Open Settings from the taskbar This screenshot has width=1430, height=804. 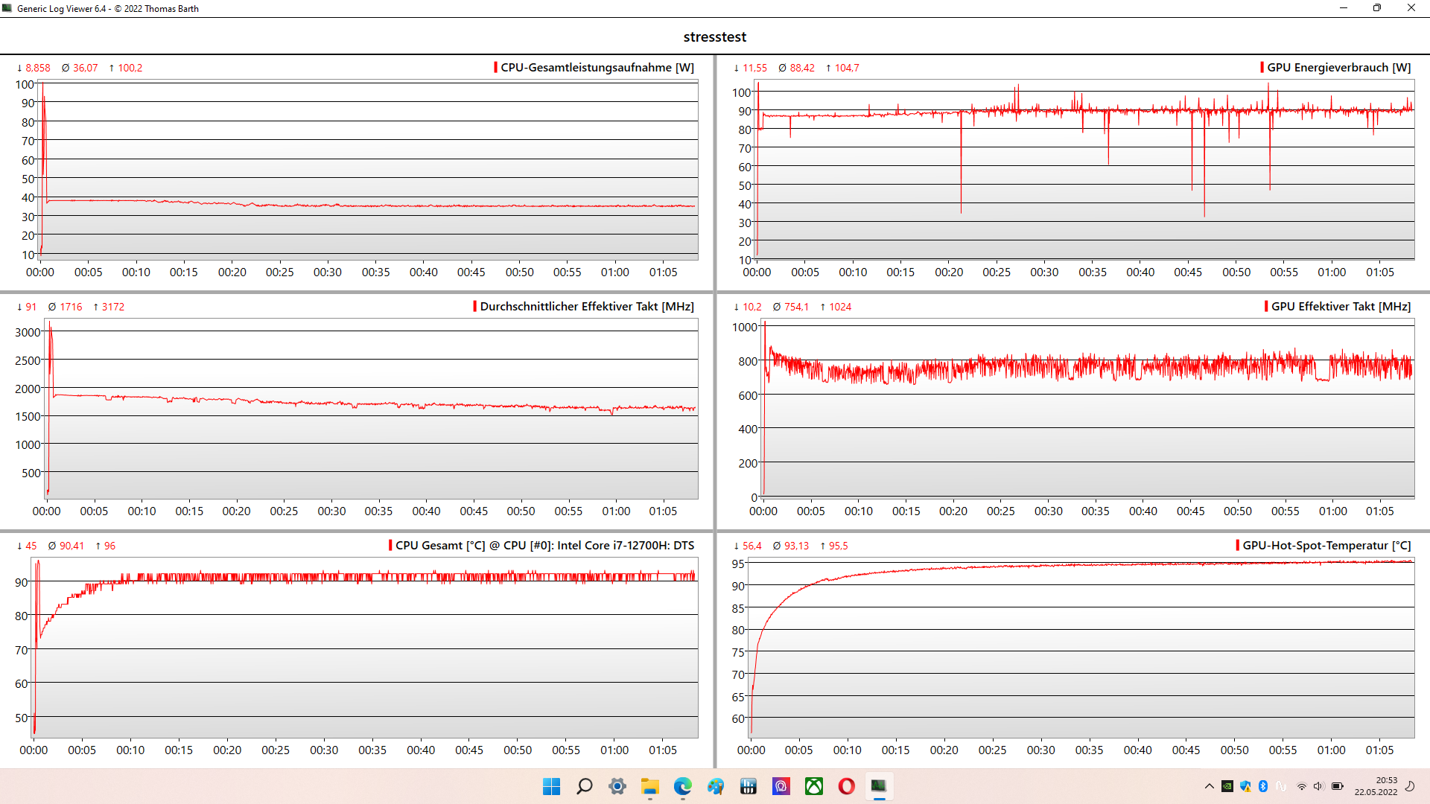tap(617, 786)
